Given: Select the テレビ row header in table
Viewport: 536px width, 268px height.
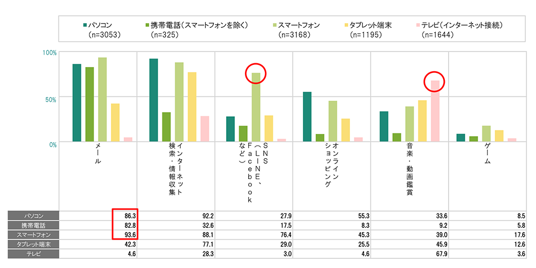Looking at the screenshot, I should click(x=32, y=254).
